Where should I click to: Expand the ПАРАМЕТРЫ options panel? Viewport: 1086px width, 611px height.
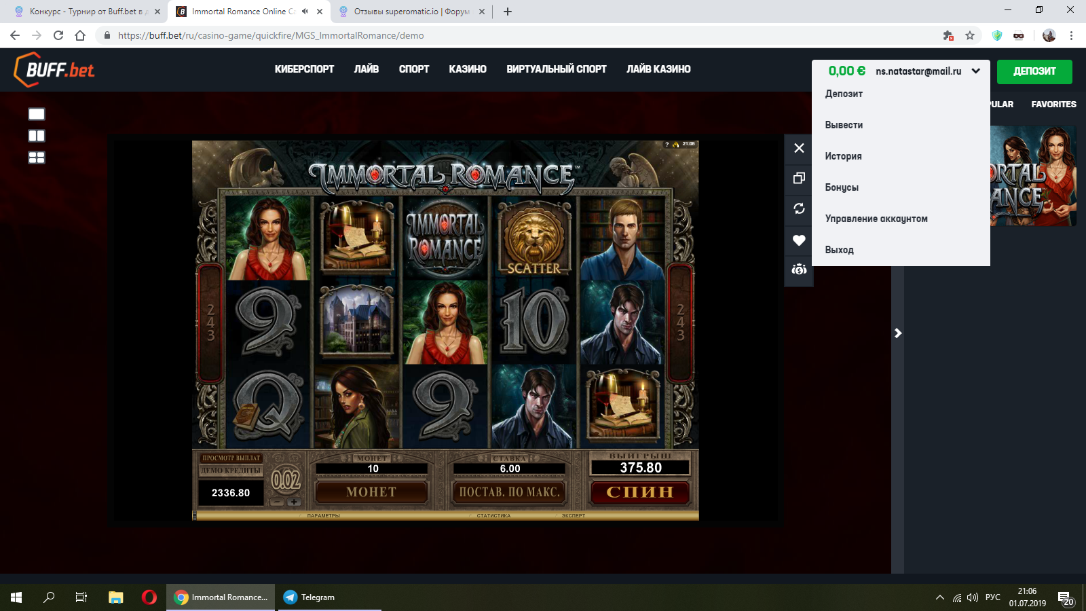(x=323, y=516)
